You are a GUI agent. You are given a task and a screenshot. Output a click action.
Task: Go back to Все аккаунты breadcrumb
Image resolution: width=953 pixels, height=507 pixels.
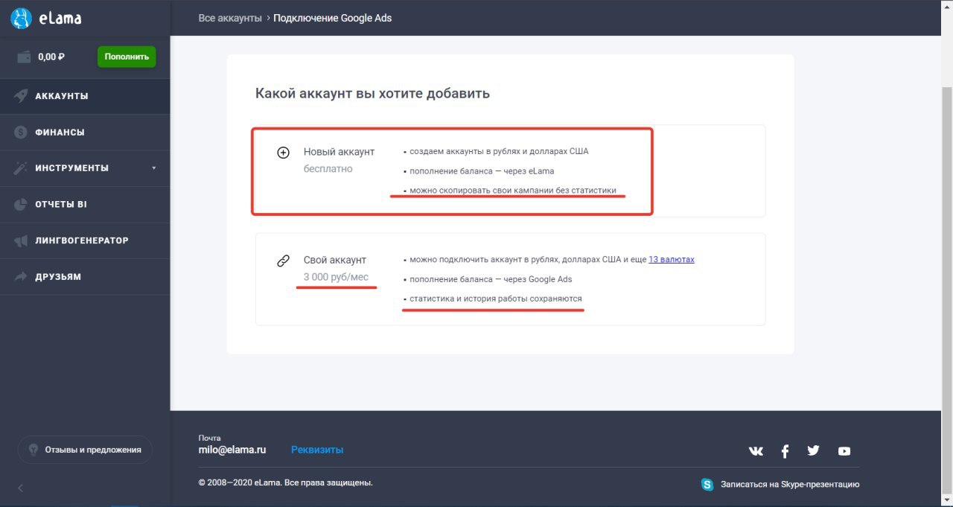coord(230,18)
